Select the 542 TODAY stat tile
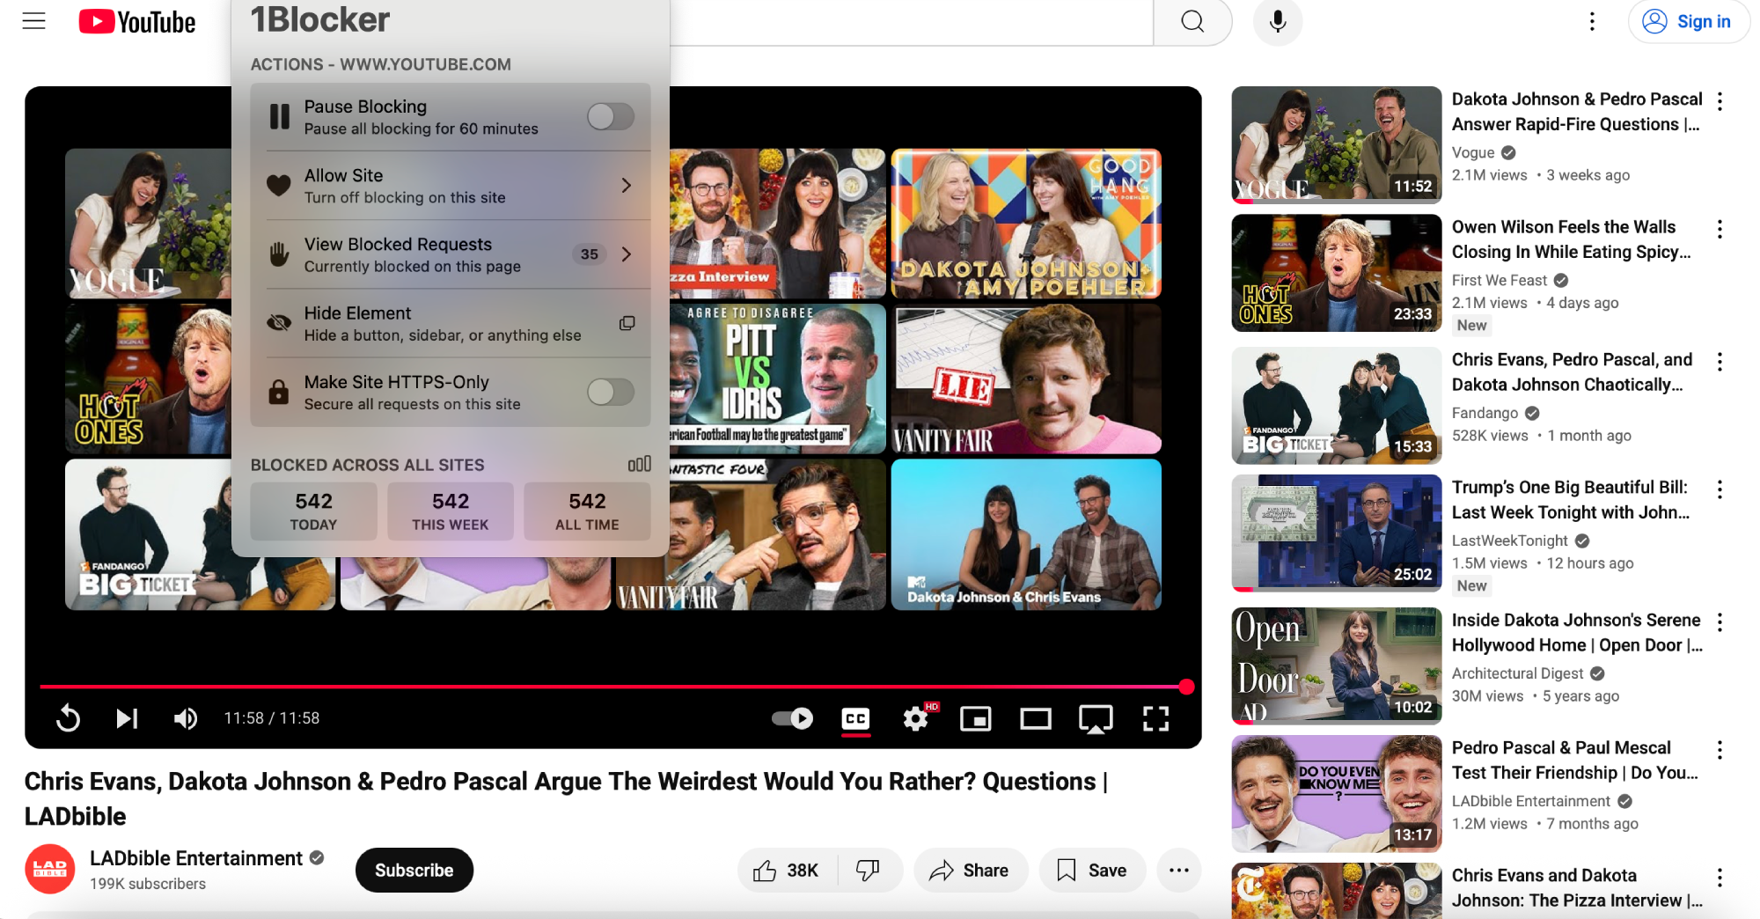Image resolution: width=1760 pixels, height=919 pixels. [x=313, y=511]
